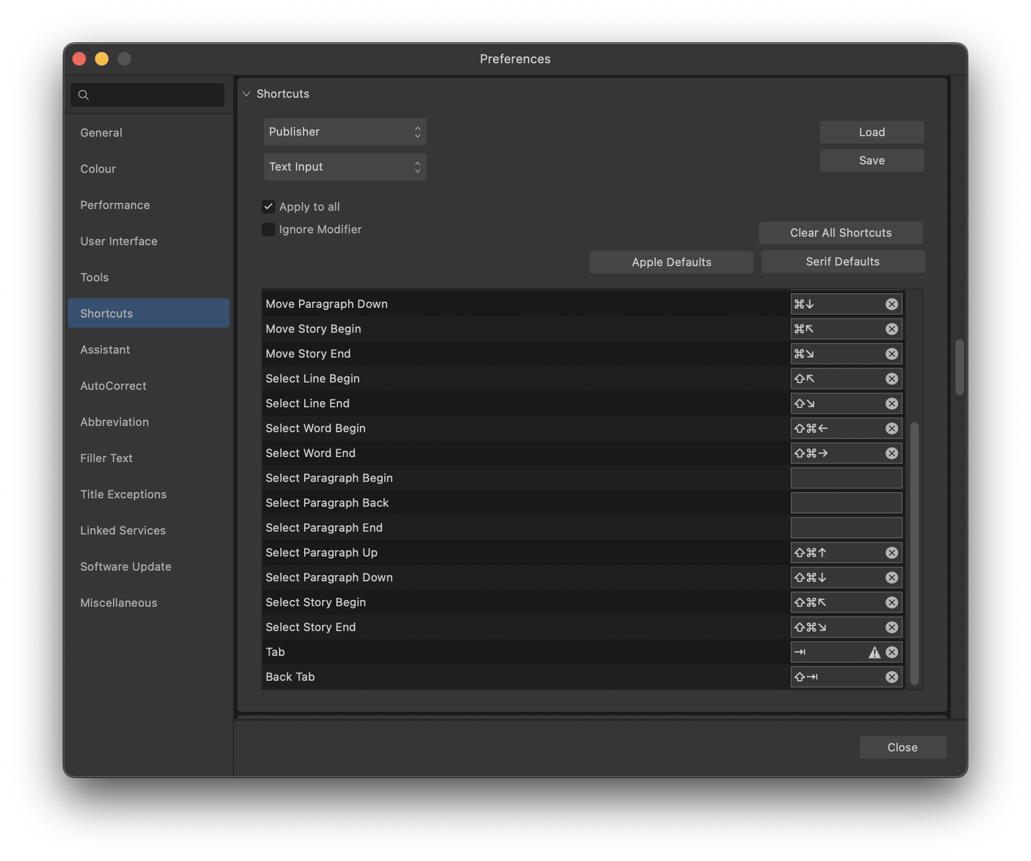Screen dimensions: 1031x861
Task: Uncheck the Apply to all option
Action: pyautogui.click(x=268, y=207)
